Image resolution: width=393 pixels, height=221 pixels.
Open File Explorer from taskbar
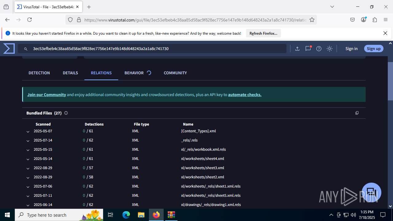pyautogui.click(x=141, y=215)
